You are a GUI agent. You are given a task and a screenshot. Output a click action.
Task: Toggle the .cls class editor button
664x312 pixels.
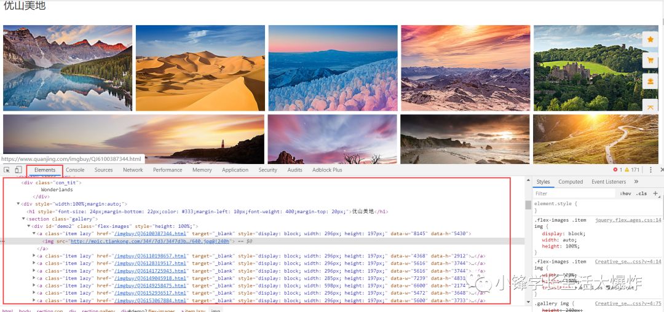click(642, 193)
